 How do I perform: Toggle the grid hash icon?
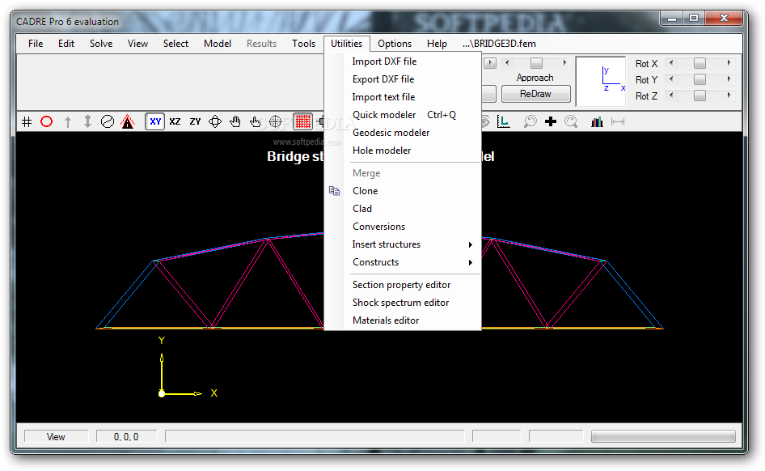click(27, 121)
